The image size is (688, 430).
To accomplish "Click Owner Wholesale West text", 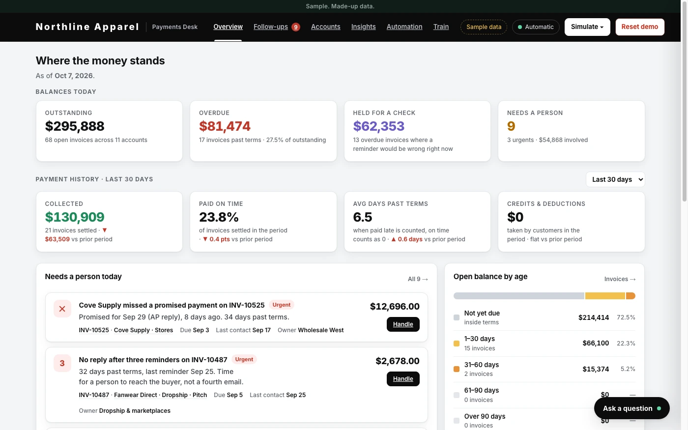I will point(311,330).
